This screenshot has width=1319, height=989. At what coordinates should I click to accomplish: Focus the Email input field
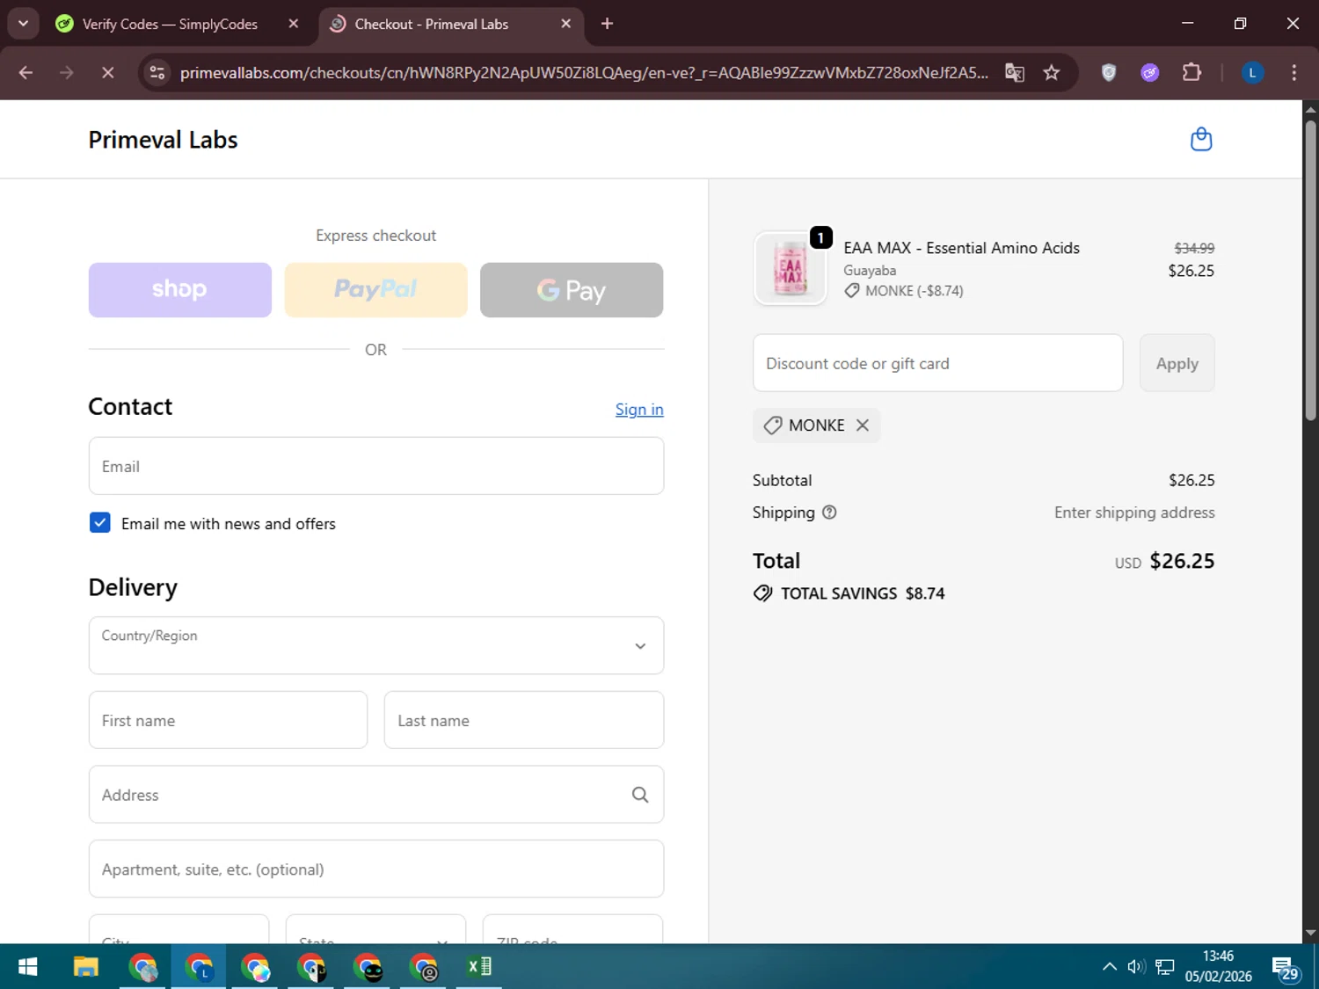(x=376, y=466)
